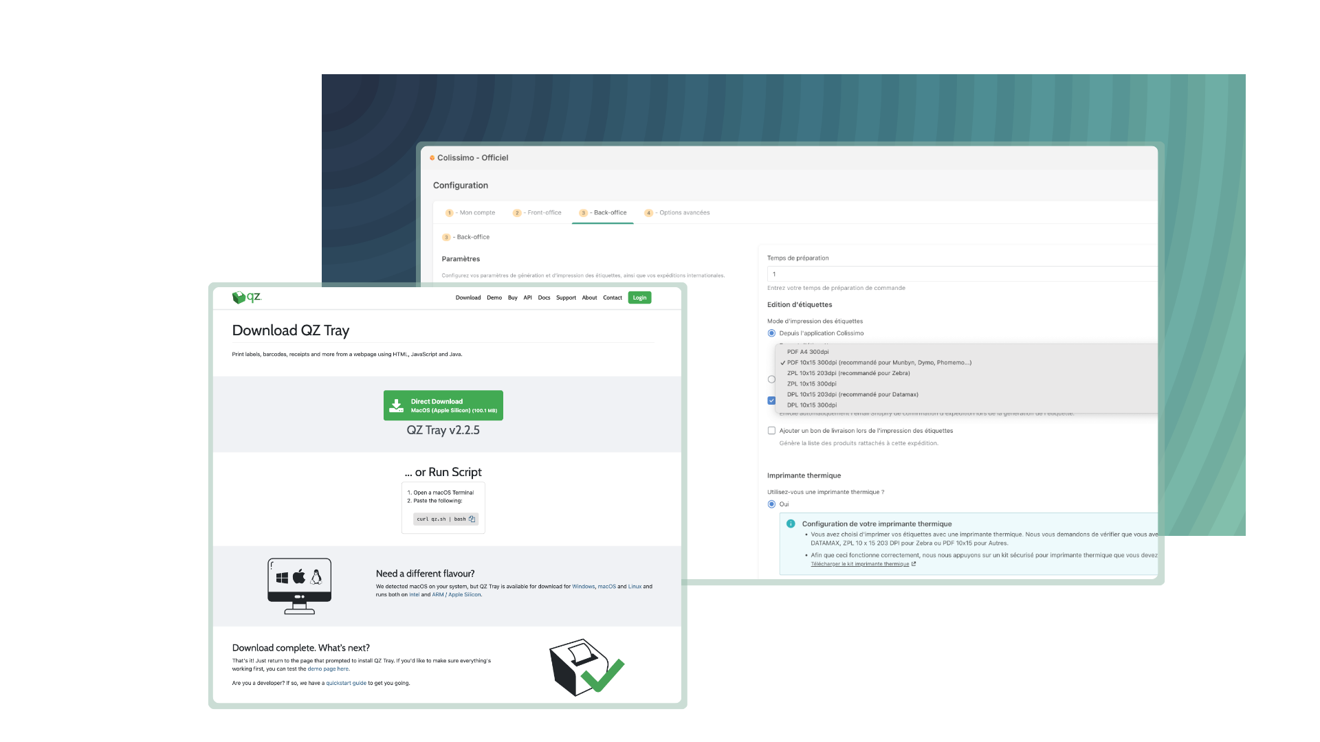1320x742 pixels.
Task: Select 'Oui' for thermal printer
Action: (771, 504)
